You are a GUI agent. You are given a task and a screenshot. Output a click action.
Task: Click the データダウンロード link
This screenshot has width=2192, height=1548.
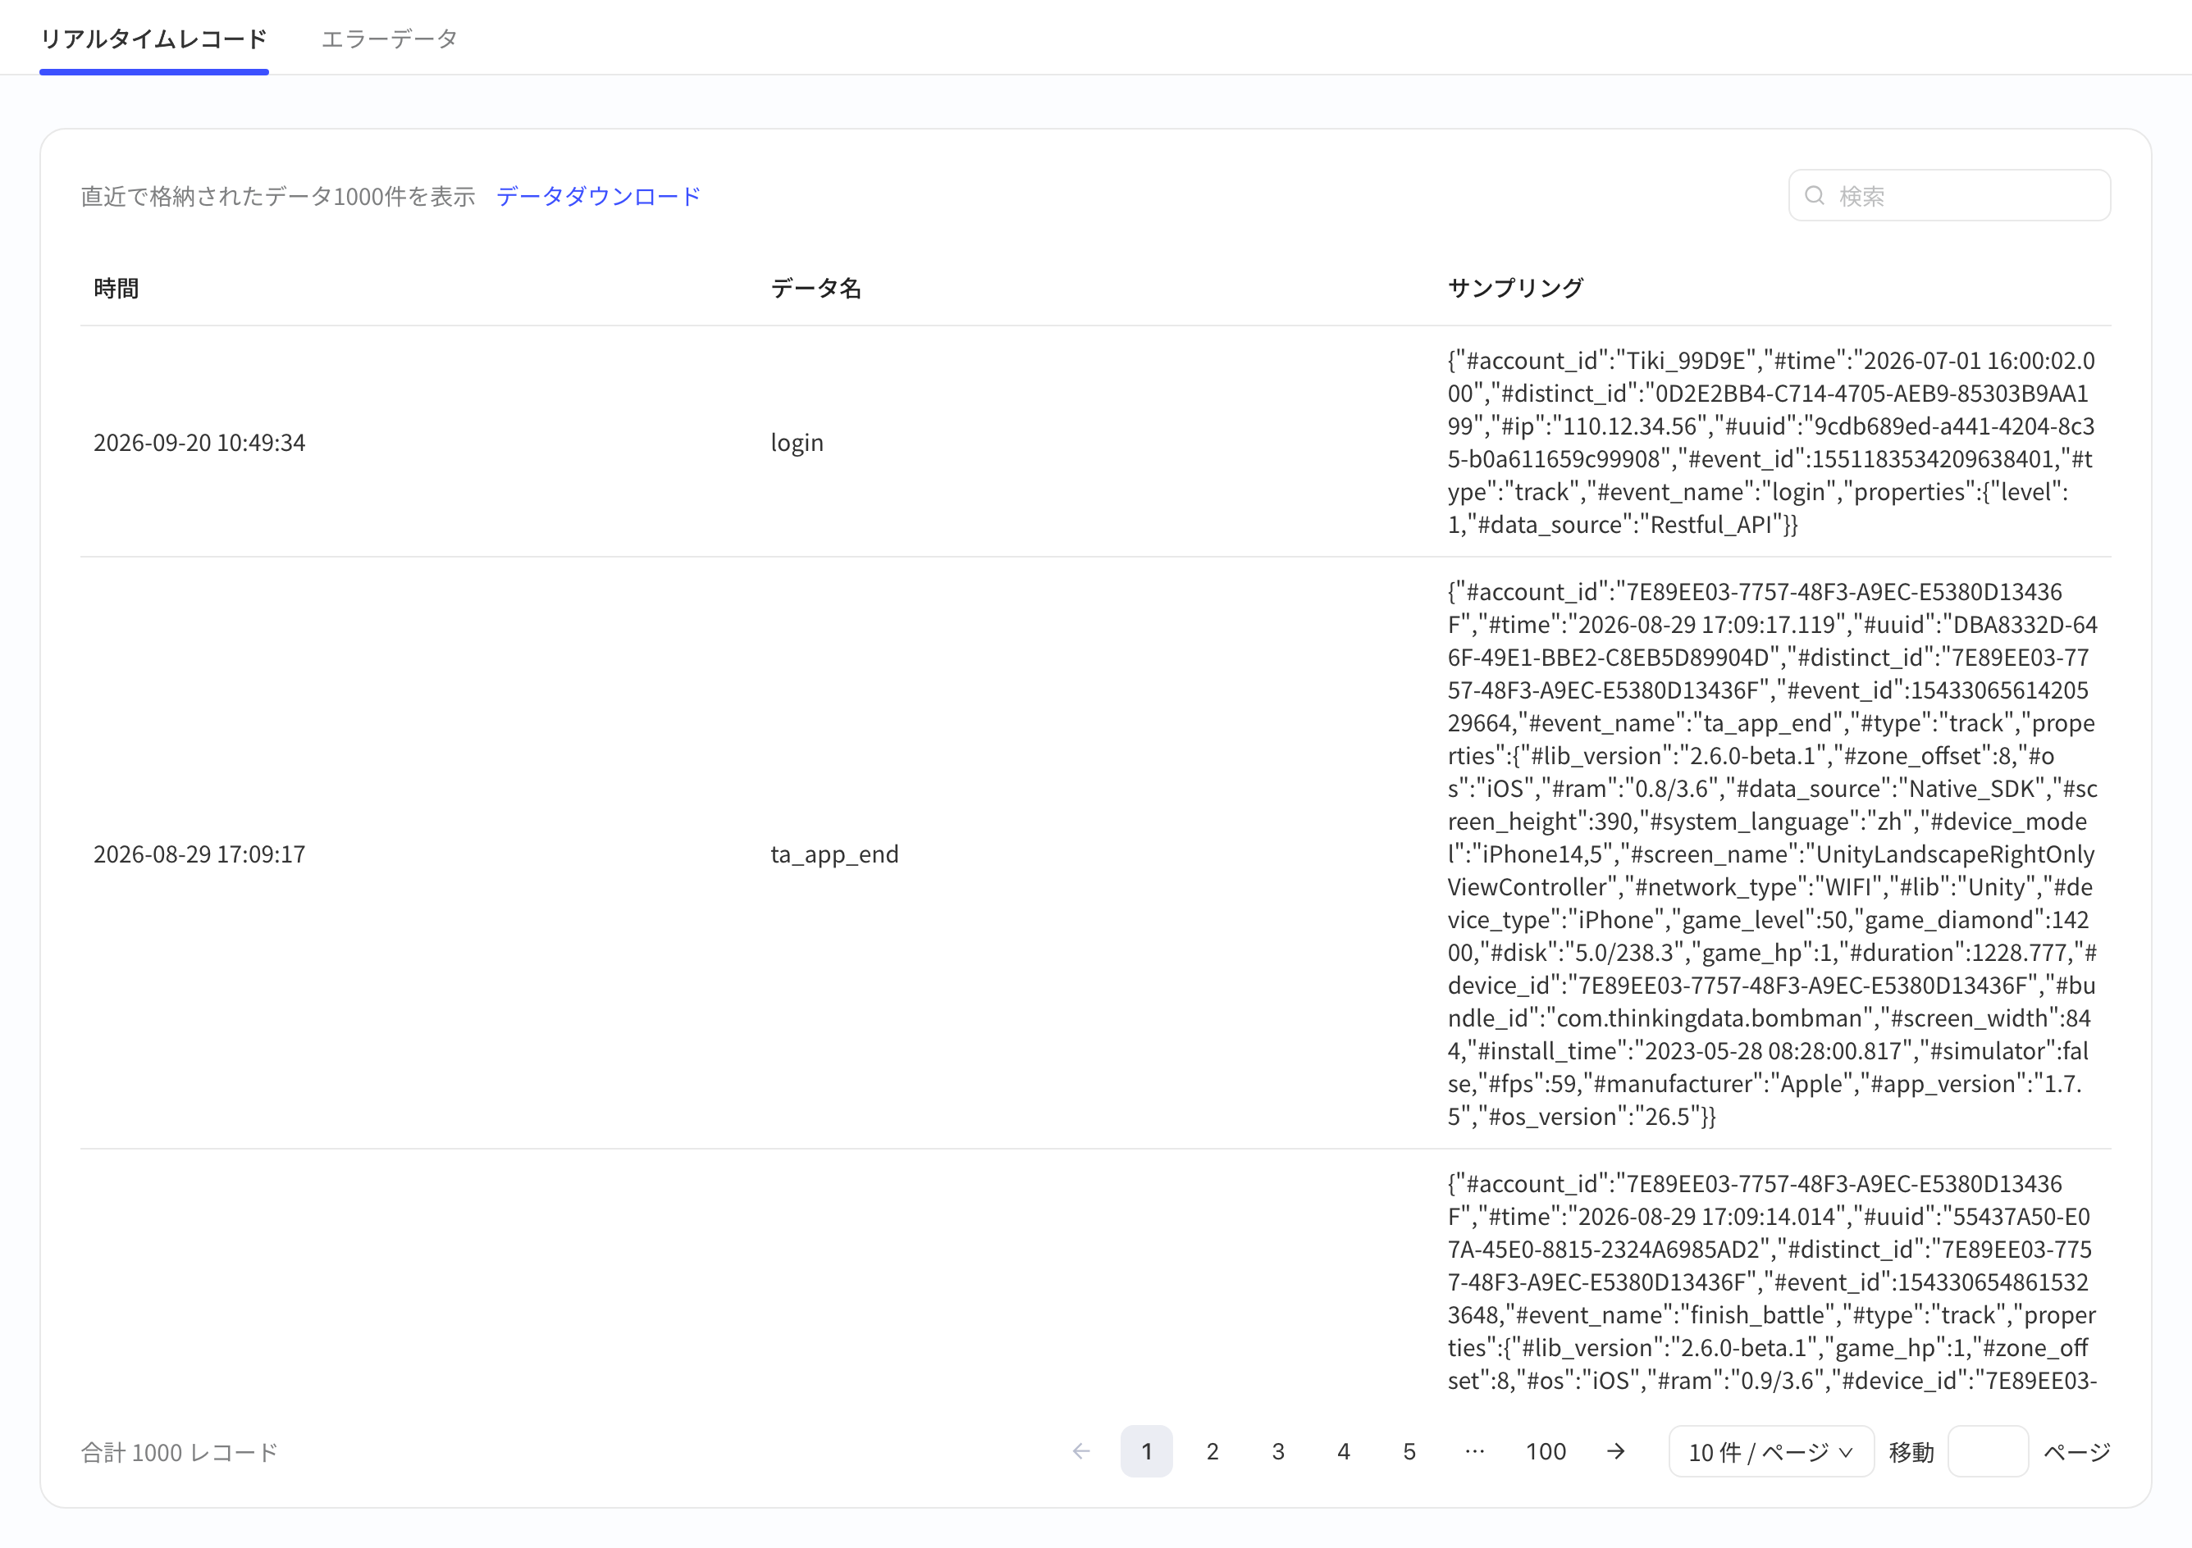[x=599, y=197]
